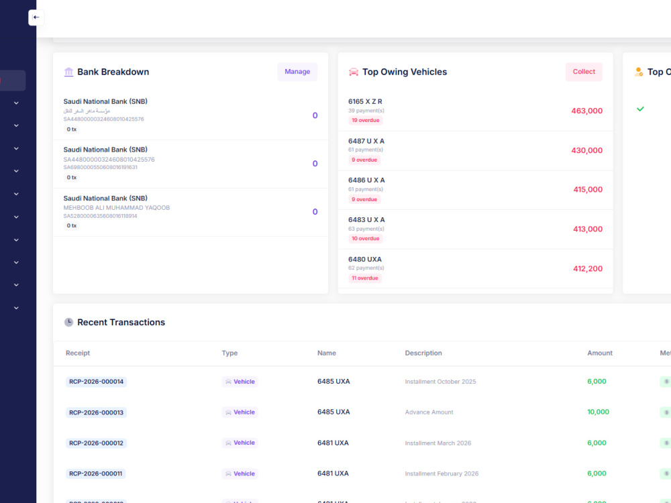
Task: Click the Recent Transactions heading
Action: (x=121, y=322)
